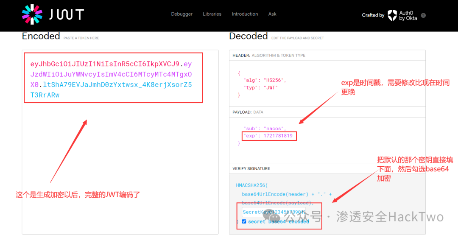Click the PAYLOAD: DATA label
458x235 pixels.
pos(248,112)
